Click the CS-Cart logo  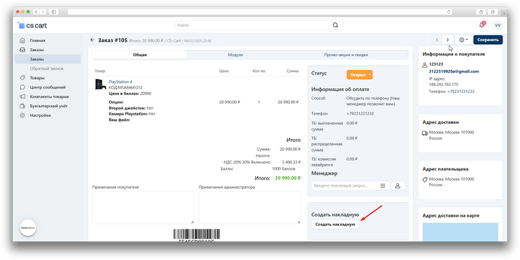32,25
